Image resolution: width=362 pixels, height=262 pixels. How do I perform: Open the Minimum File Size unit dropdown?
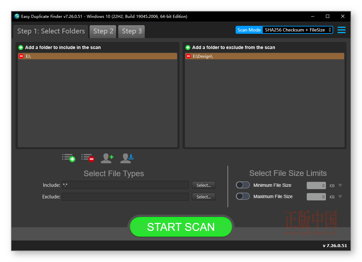click(340, 185)
